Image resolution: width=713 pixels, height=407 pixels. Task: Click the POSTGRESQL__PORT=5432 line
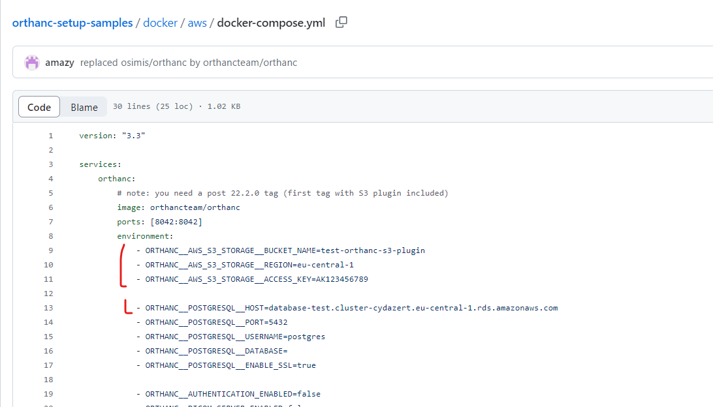click(x=212, y=322)
